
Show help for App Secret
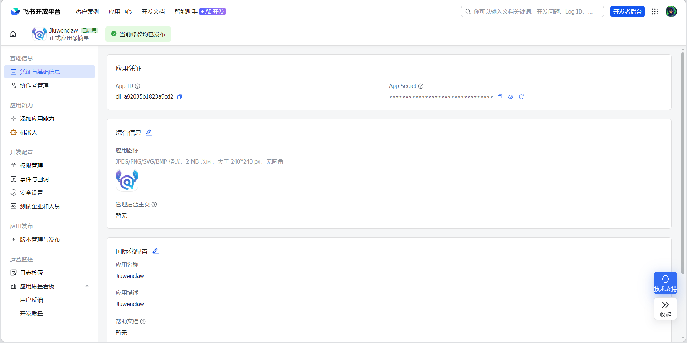pos(421,86)
